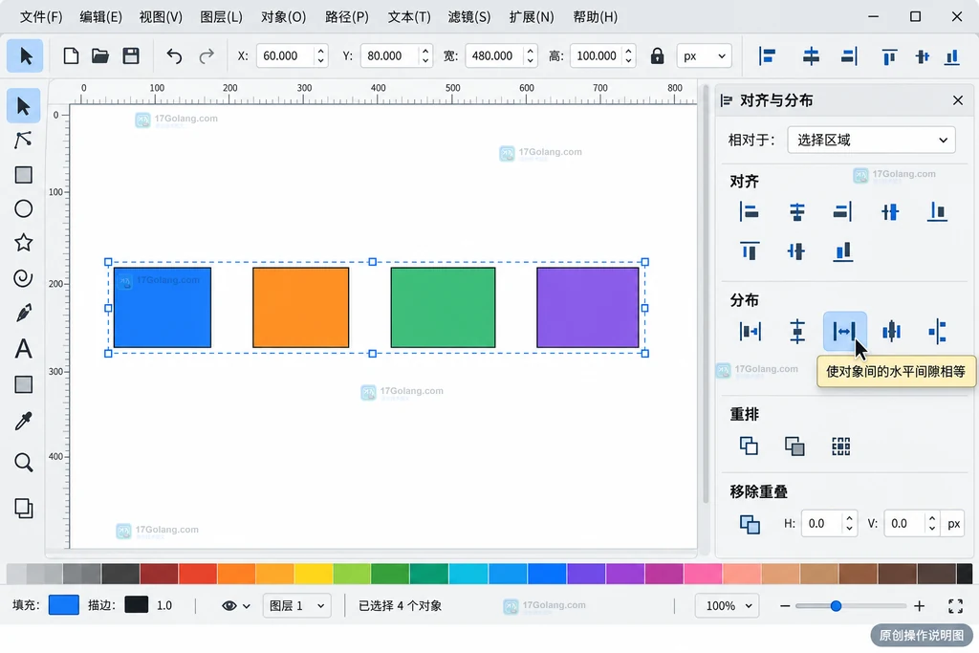
Task: Choose the circle/ellipse tool
Action: (24, 208)
